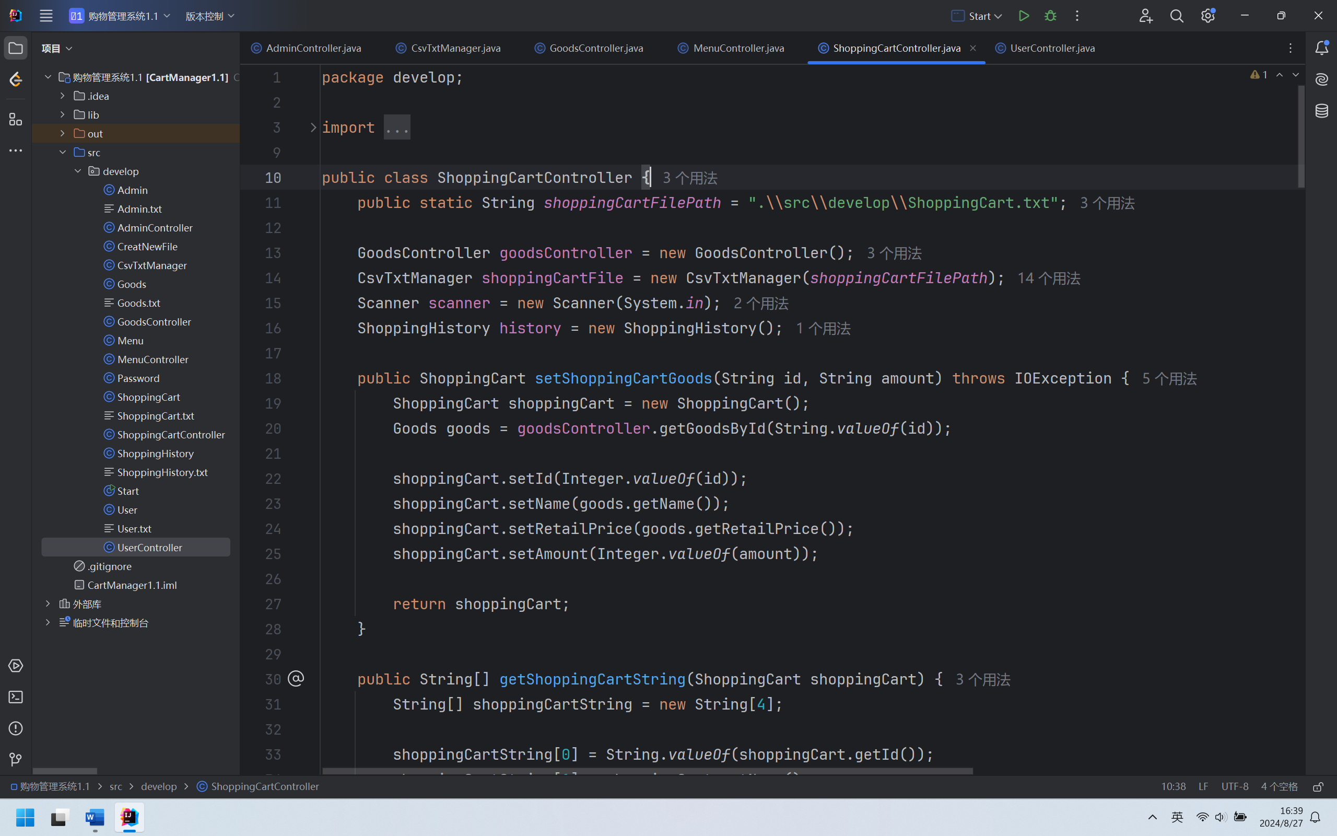Toggle the Project tool window folder icon
This screenshot has height=836, width=1337.
click(x=16, y=48)
